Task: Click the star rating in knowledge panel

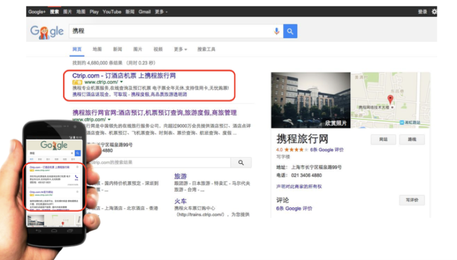Action: point(296,150)
